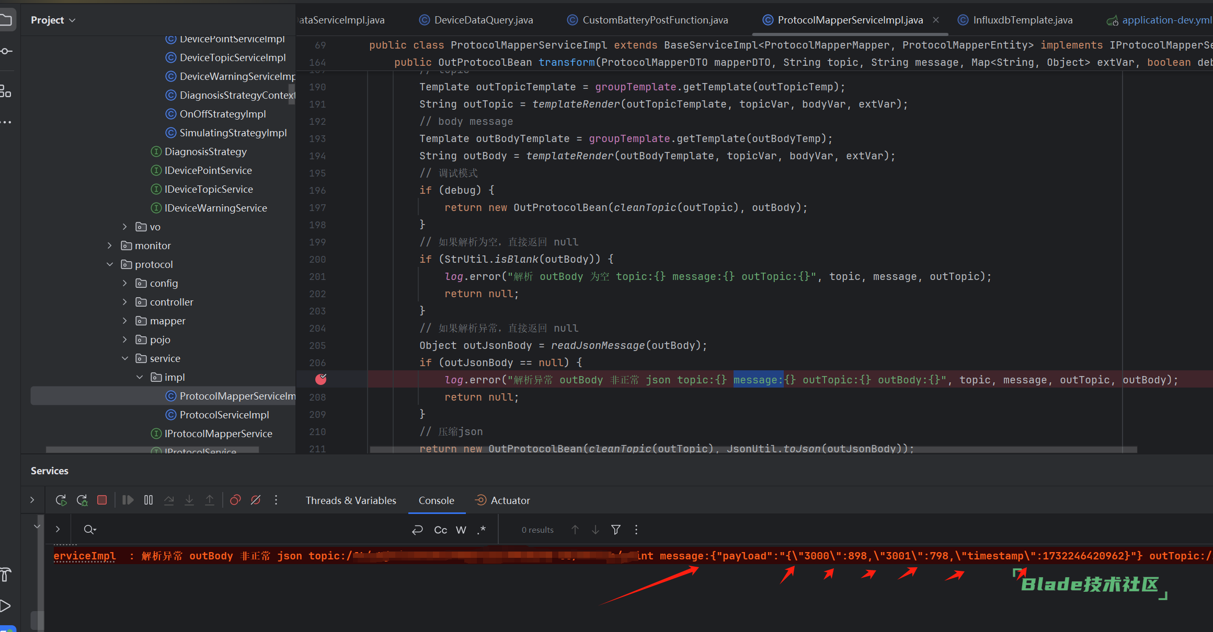Switch to DeviceDataQuery.java tab
The height and width of the screenshot is (632, 1213).
pos(476,20)
